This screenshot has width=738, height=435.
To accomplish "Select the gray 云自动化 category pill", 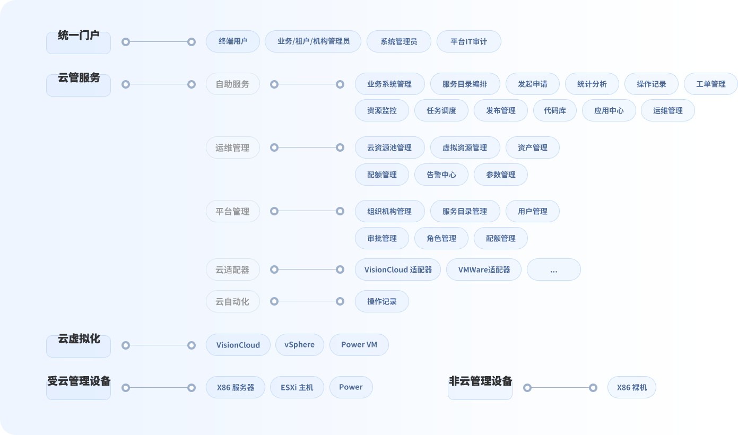I will (233, 301).
